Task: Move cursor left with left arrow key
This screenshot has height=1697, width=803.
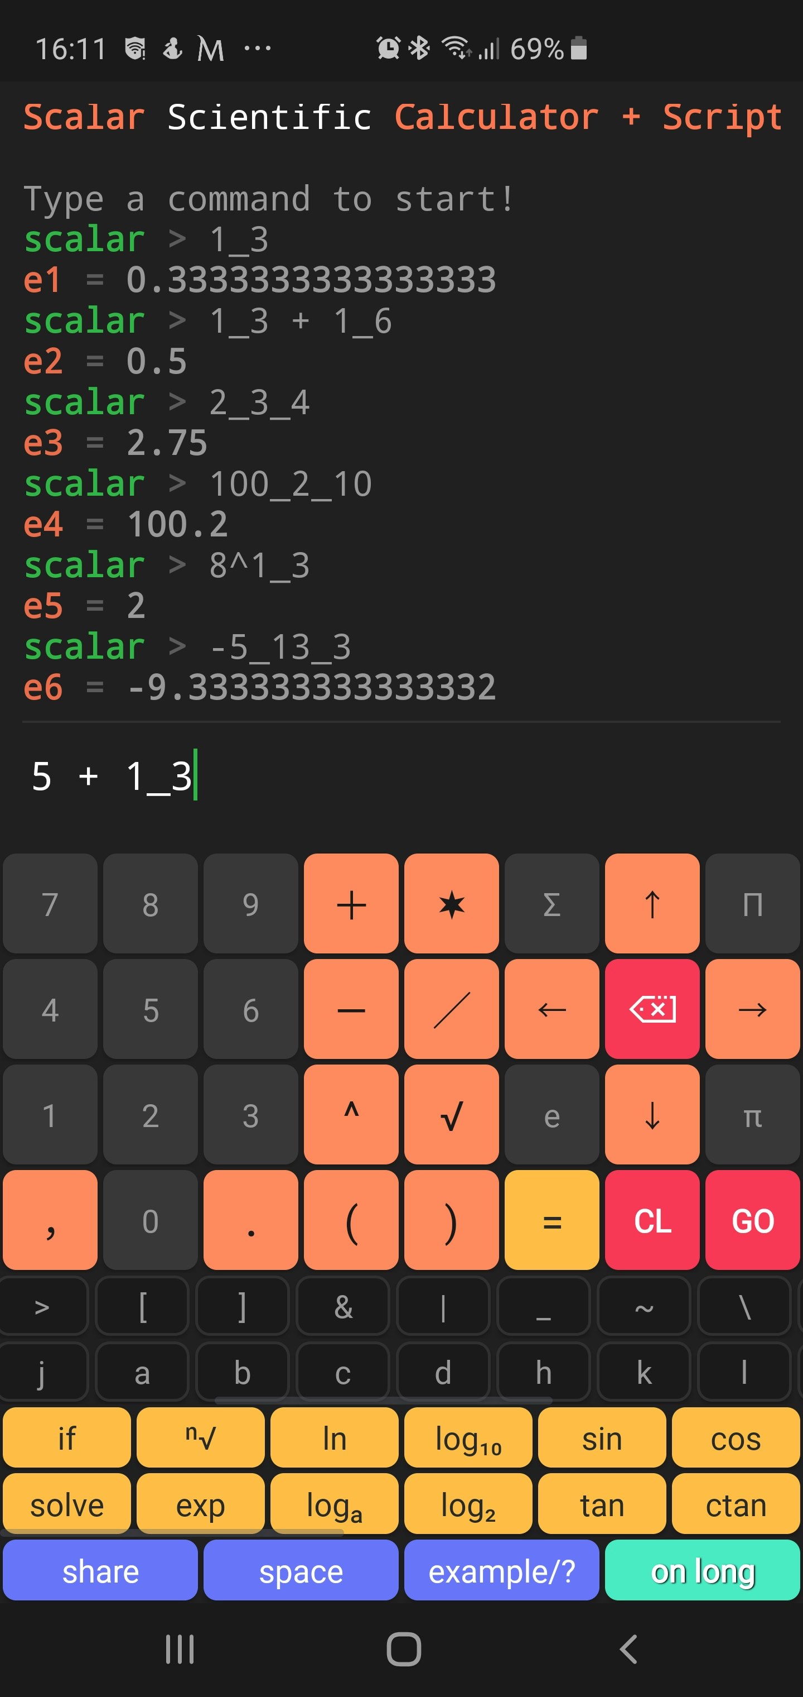Action: pos(552,1009)
